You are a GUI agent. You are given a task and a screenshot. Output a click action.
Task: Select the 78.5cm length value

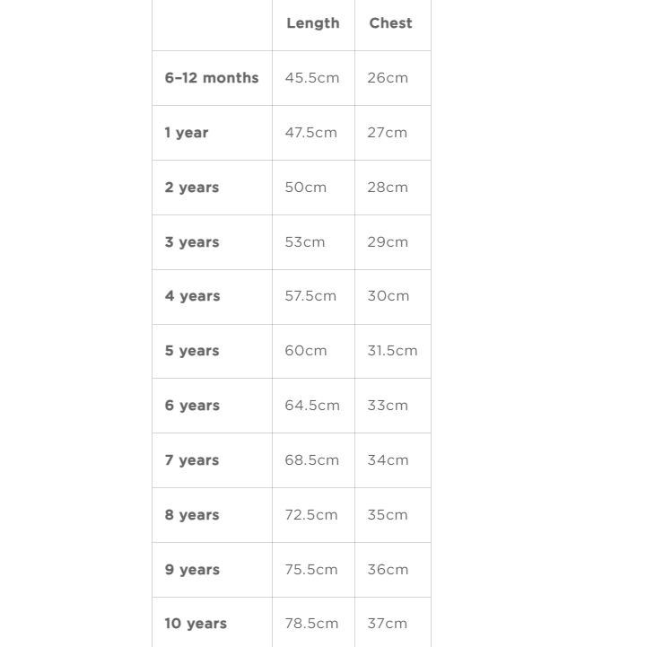tap(311, 624)
